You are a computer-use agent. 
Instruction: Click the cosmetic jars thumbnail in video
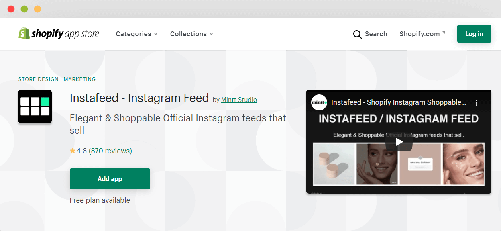334,164
